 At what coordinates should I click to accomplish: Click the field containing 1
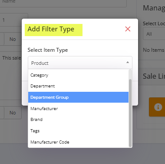click(x=14, y=20)
